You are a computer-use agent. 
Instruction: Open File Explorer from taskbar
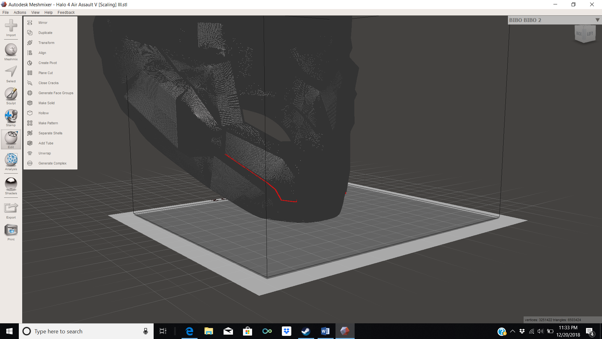[x=209, y=331]
